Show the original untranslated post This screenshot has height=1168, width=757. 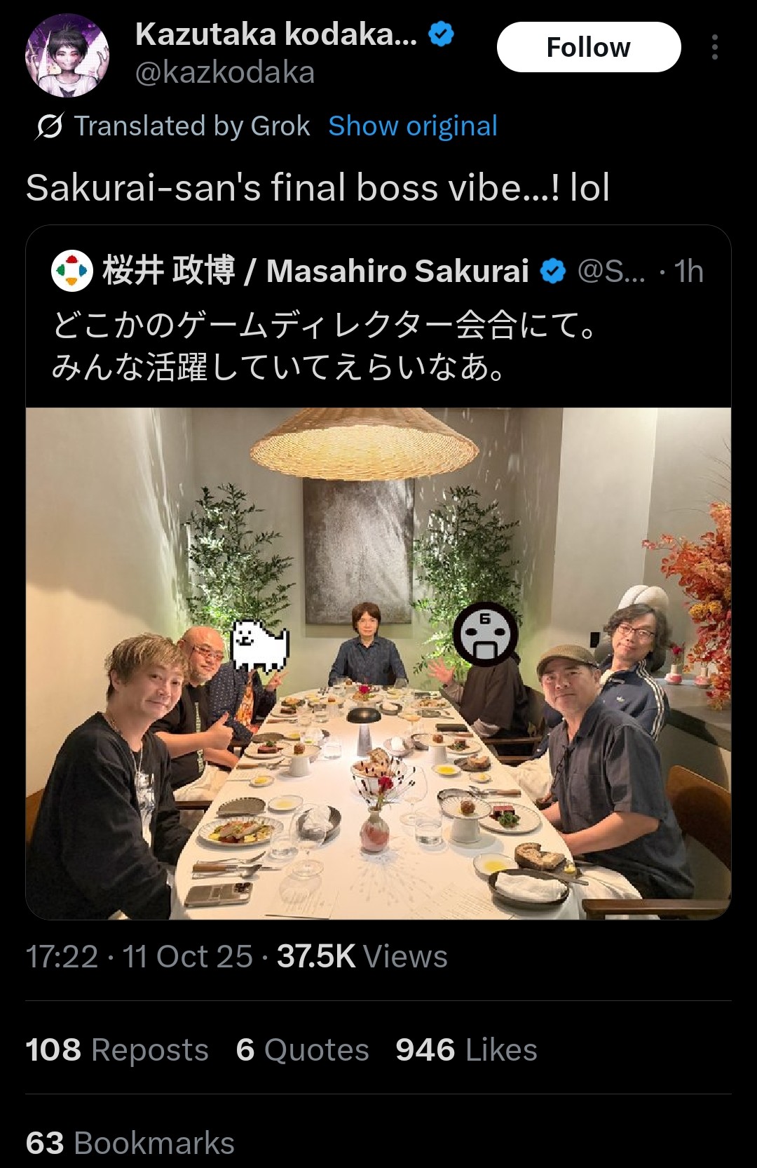413,126
